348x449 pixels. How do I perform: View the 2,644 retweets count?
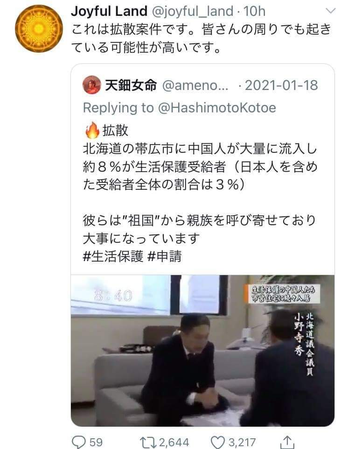174,442
